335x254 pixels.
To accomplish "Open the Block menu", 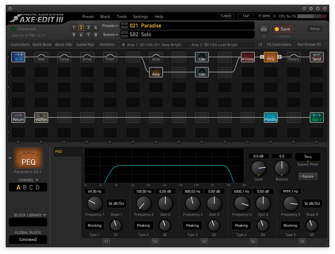I will (x=105, y=17).
